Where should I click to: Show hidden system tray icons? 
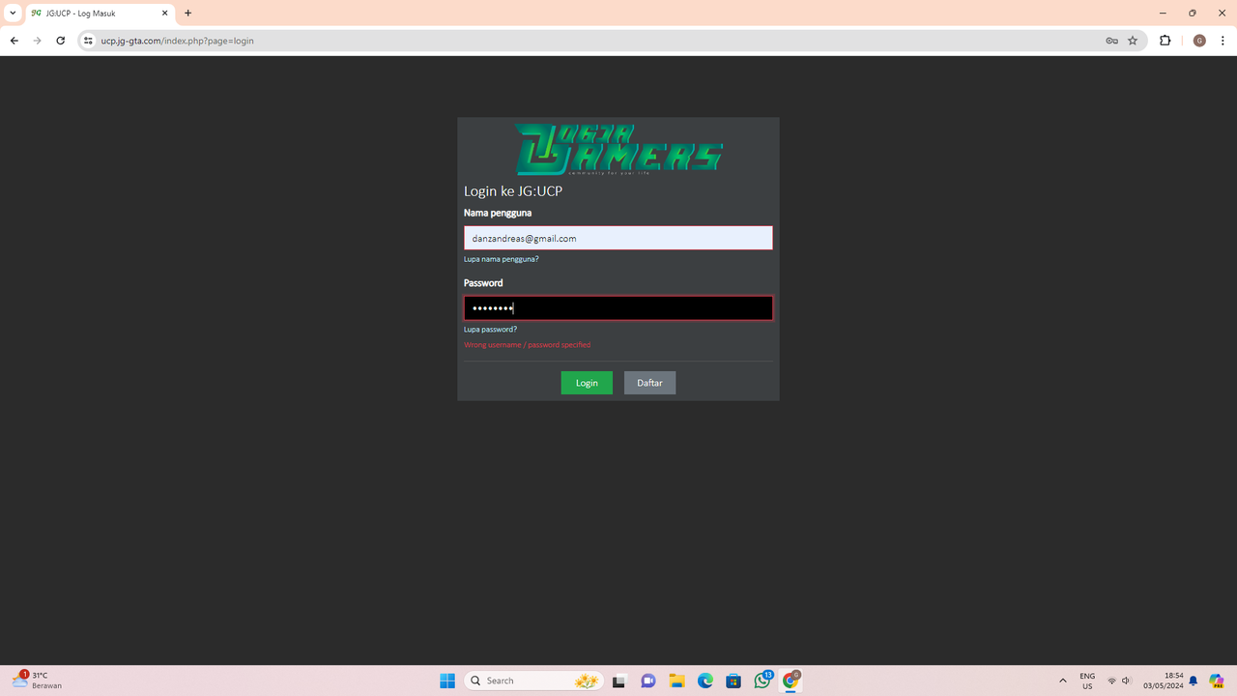pos(1063,681)
